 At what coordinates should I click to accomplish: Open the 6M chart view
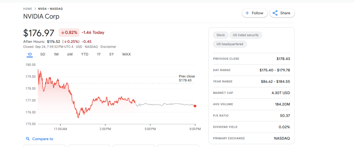click(x=70, y=54)
